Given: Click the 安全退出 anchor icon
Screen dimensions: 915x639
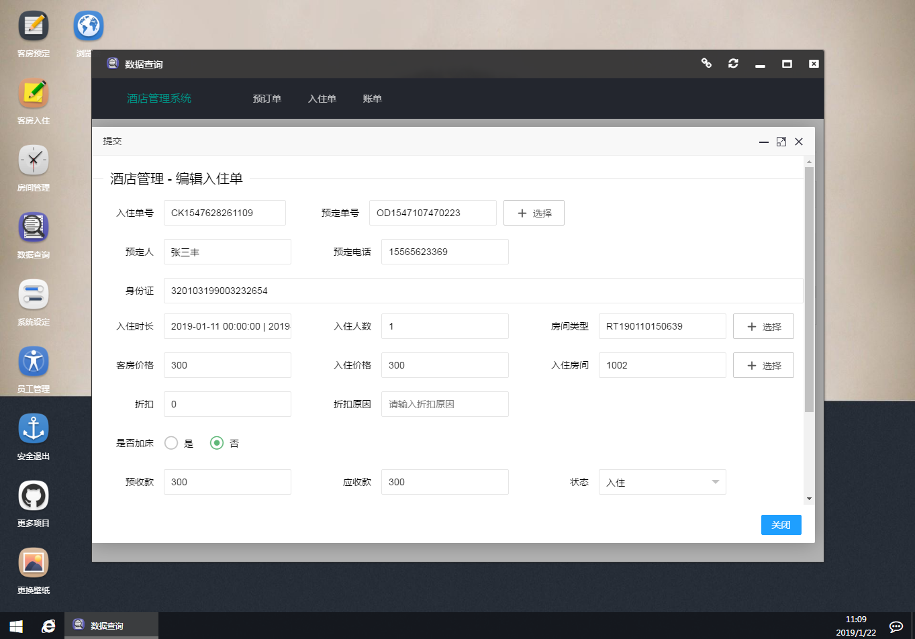Looking at the screenshot, I should click(33, 429).
